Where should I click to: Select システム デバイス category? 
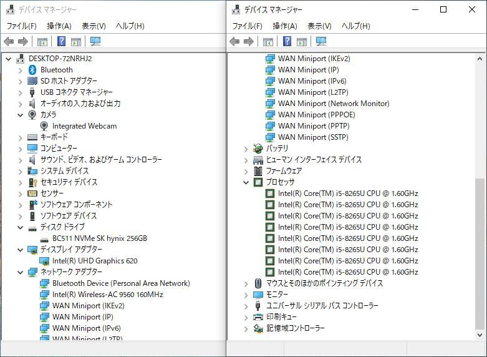point(65,171)
